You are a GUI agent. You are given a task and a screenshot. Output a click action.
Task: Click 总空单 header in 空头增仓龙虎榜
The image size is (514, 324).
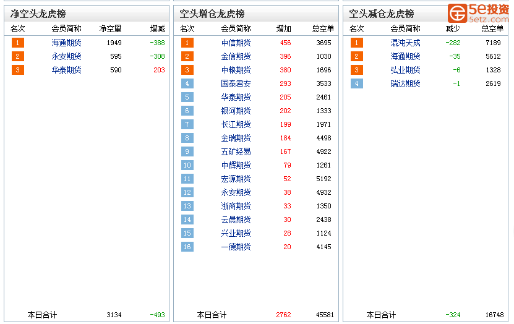[323, 29]
